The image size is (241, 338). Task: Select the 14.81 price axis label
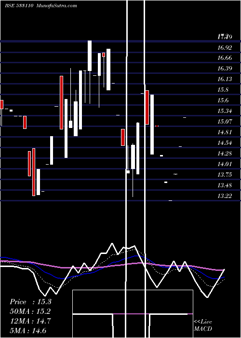coord(225,132)
